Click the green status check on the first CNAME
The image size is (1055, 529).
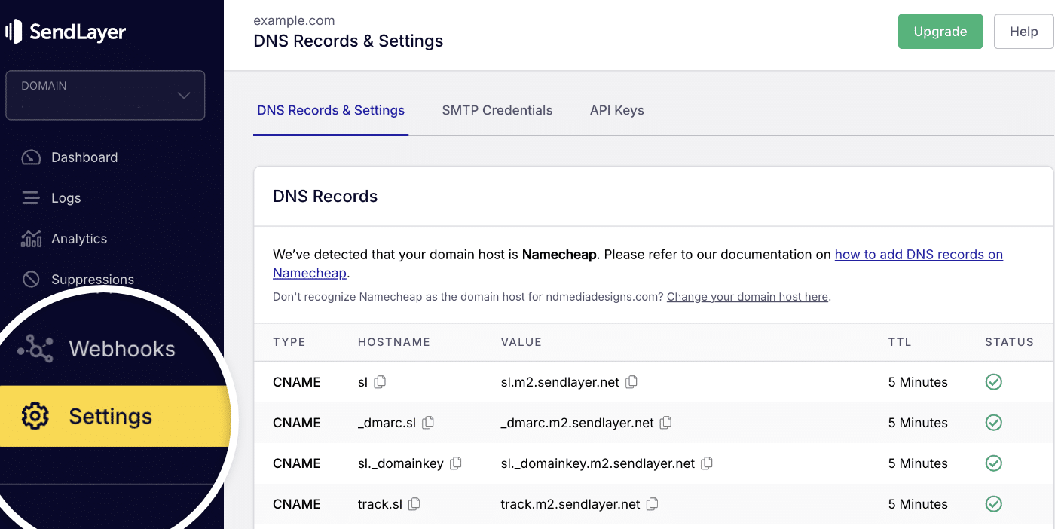[x=993, y=382]
